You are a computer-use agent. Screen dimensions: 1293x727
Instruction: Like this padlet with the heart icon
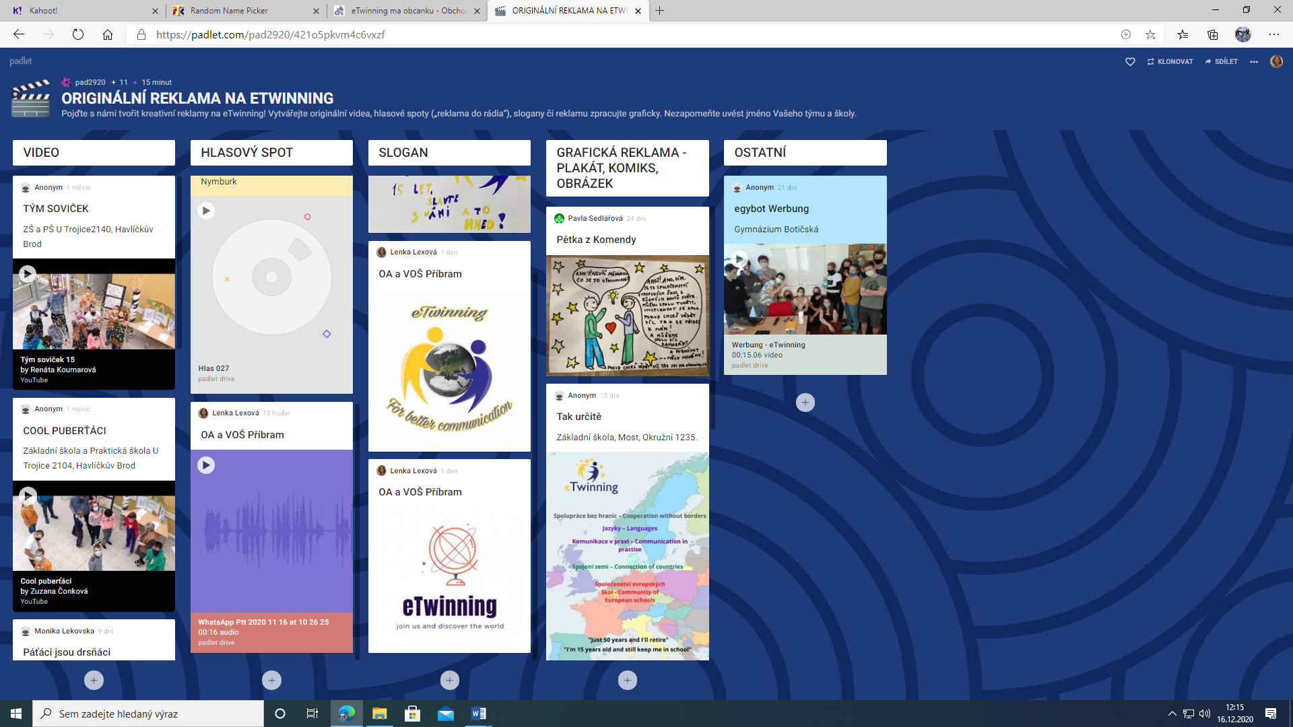coord(1130,61)
